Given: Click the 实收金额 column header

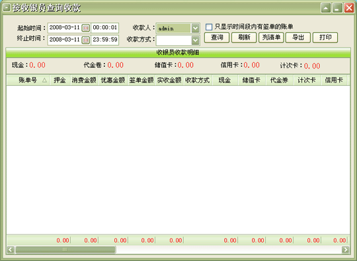Looking at the screenshot, I should 169,80.
